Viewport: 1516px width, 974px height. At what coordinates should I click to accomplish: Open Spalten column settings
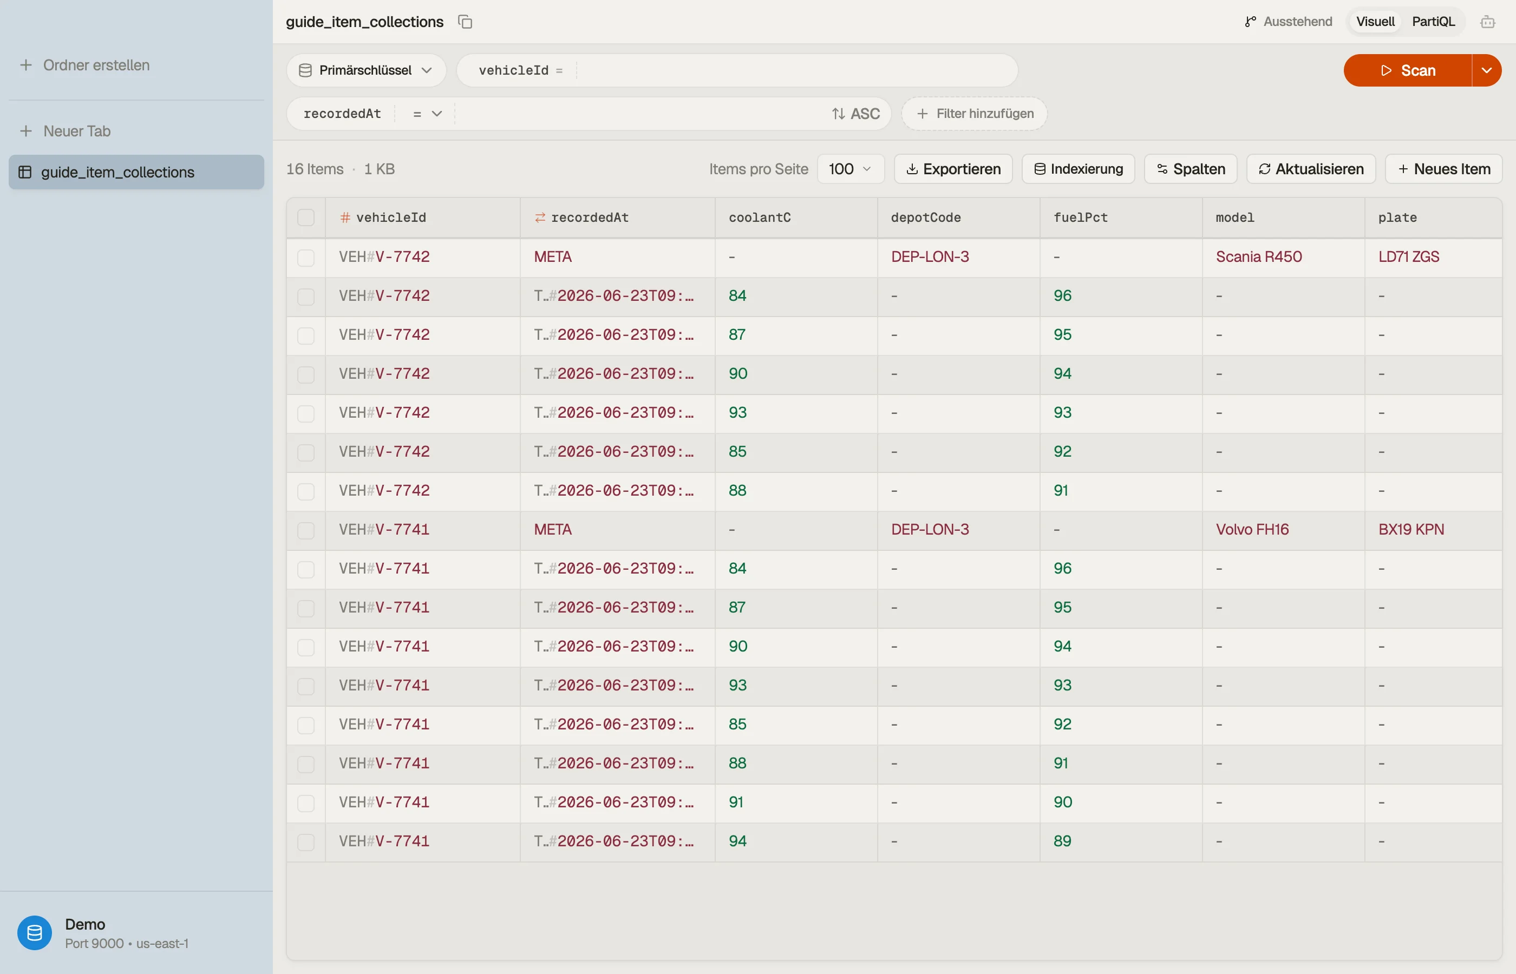(1190, 169)
